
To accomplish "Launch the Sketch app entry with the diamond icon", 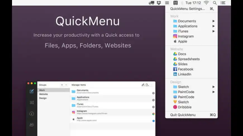I will 191,102.
